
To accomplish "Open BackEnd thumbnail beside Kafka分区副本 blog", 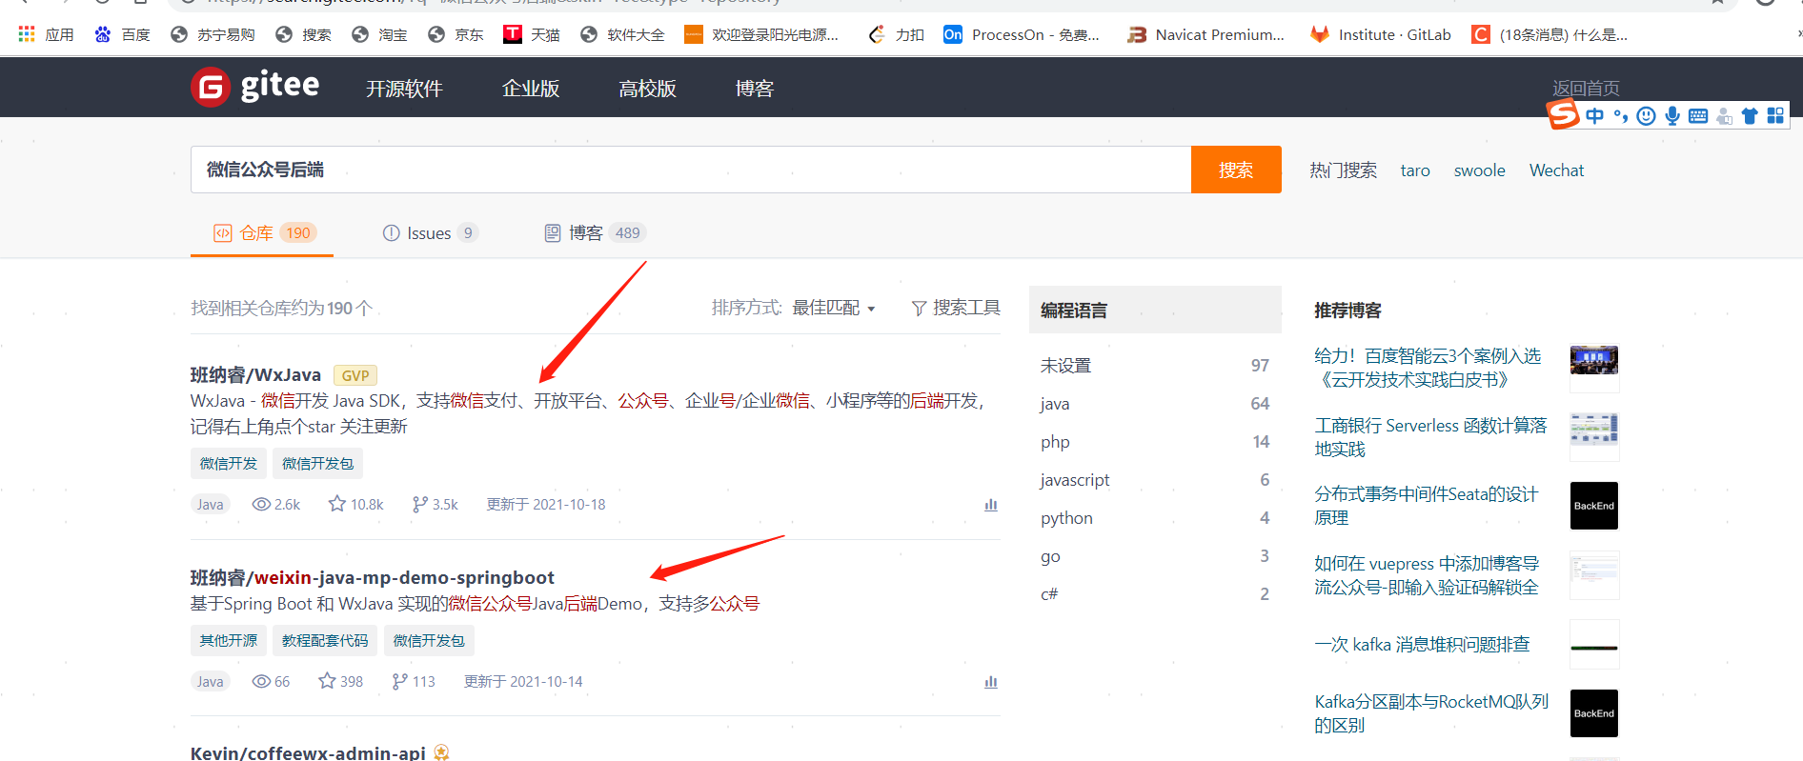I will coord(1594,713).
